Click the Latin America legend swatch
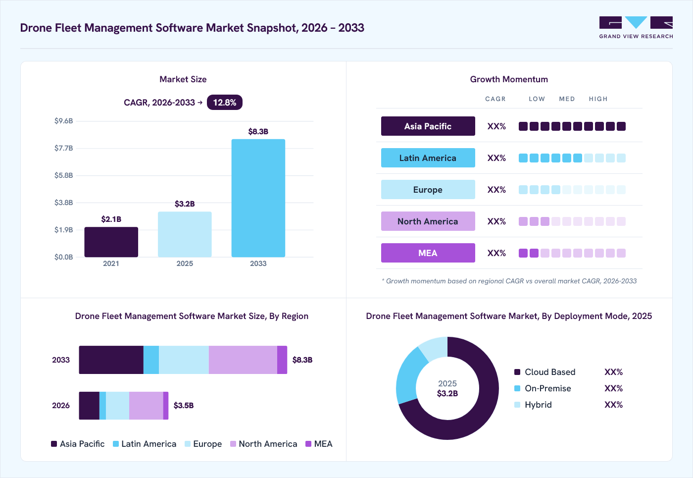This screenshot has height=478, width=693. [116, 444]
